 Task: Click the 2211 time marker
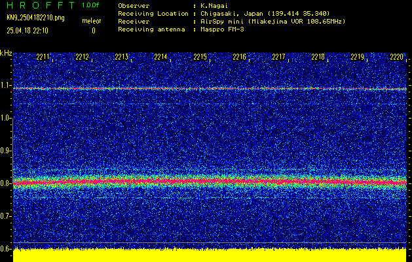[43, 57]
